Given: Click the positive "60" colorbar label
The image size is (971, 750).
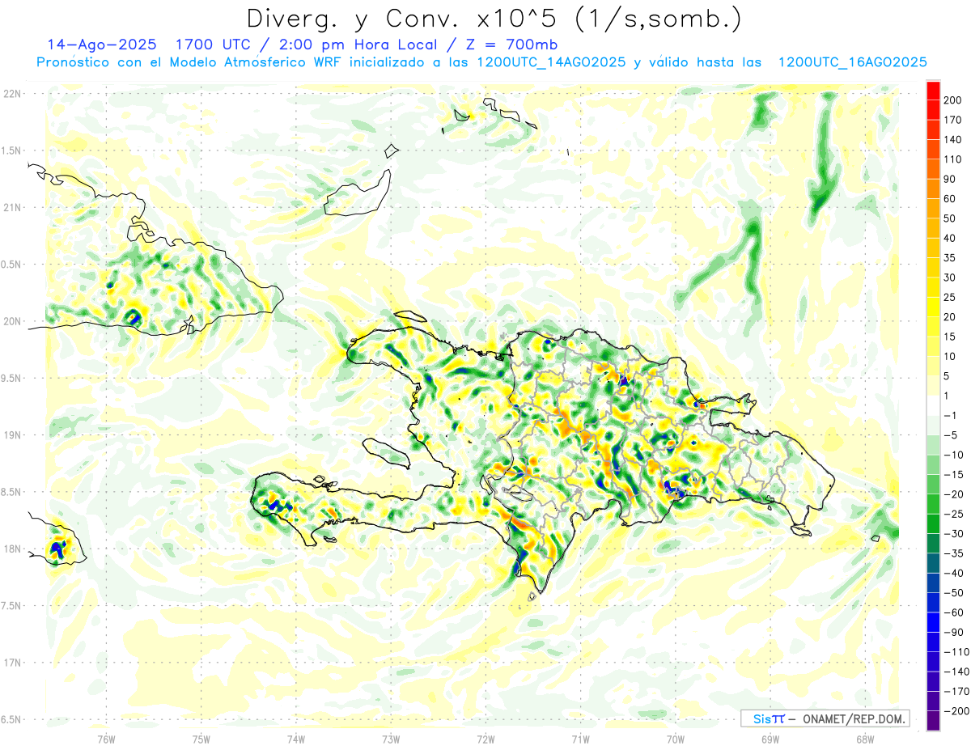Looking at the screenshot, I should click(x=949, y=199).
